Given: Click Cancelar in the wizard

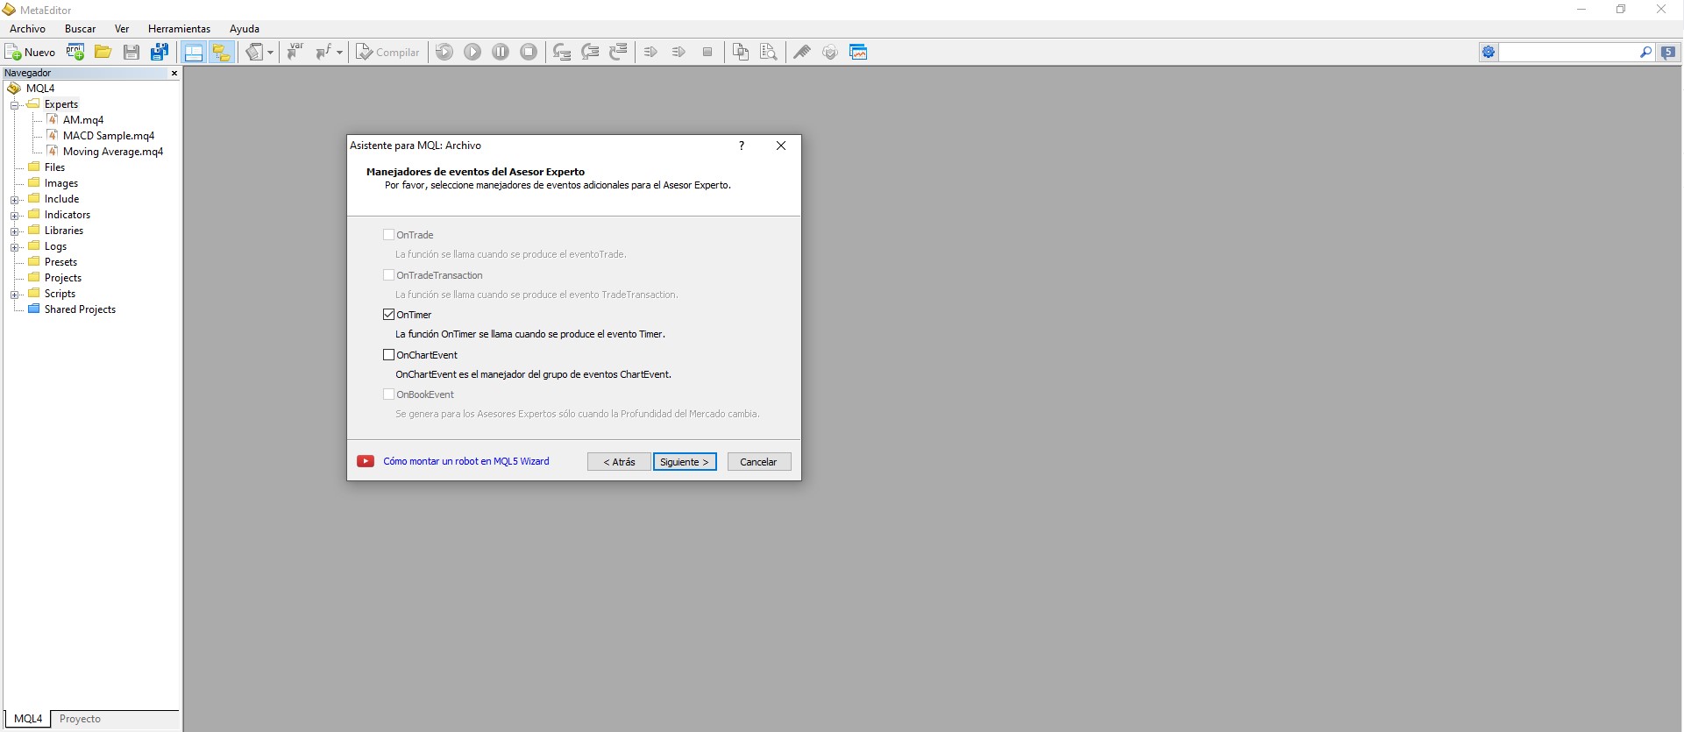Looking at the screenshot, I should point(759,462).
